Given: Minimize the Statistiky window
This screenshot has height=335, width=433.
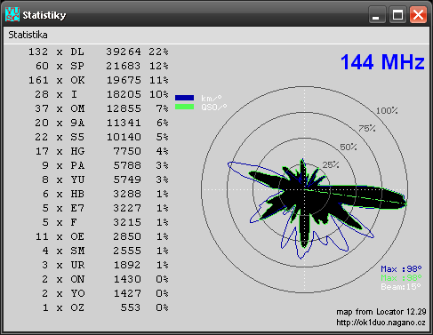Looking at the screenshot, I should (x=377, y=14).
